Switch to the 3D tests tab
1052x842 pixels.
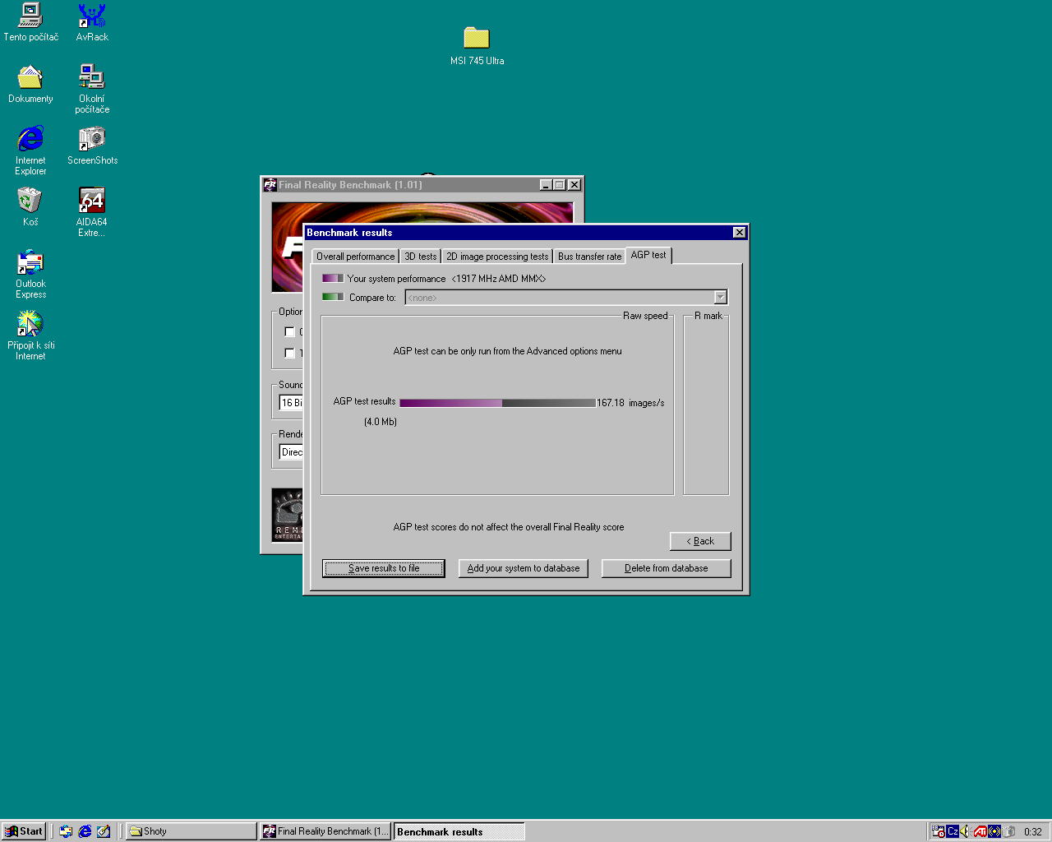point(420,257)
